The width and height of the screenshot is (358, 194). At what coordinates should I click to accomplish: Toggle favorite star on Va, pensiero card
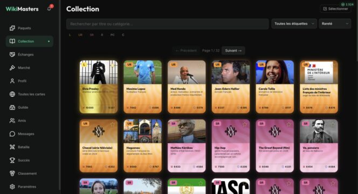(333, 124)
